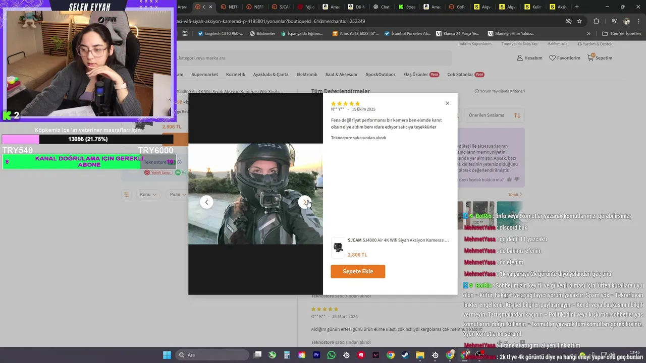
Task: Switch to the Streamlabs Kick tab
Action: click(x=406, y=7)
